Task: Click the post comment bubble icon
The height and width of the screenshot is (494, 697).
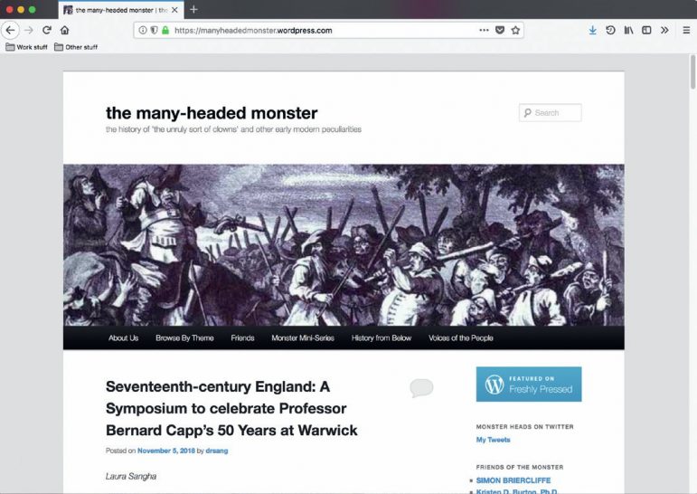Action: (421, 387)
